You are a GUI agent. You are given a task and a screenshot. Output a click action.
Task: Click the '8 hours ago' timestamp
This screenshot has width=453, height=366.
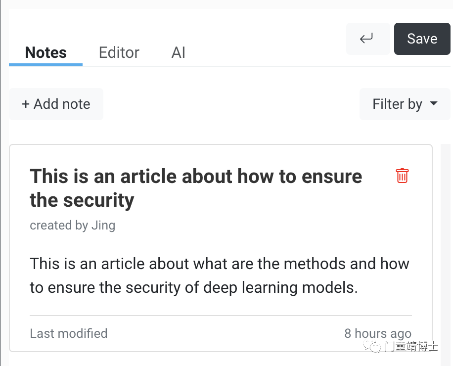(378, 333)
